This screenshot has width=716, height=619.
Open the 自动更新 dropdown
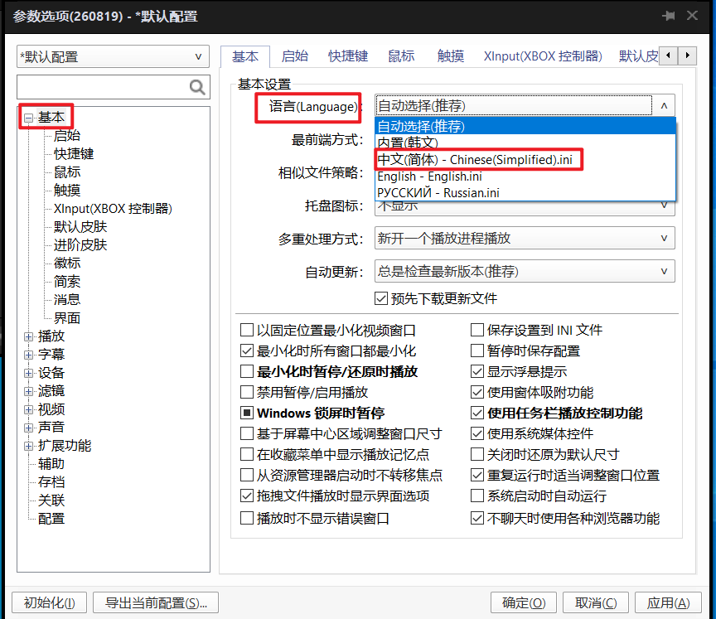(525, 272)
